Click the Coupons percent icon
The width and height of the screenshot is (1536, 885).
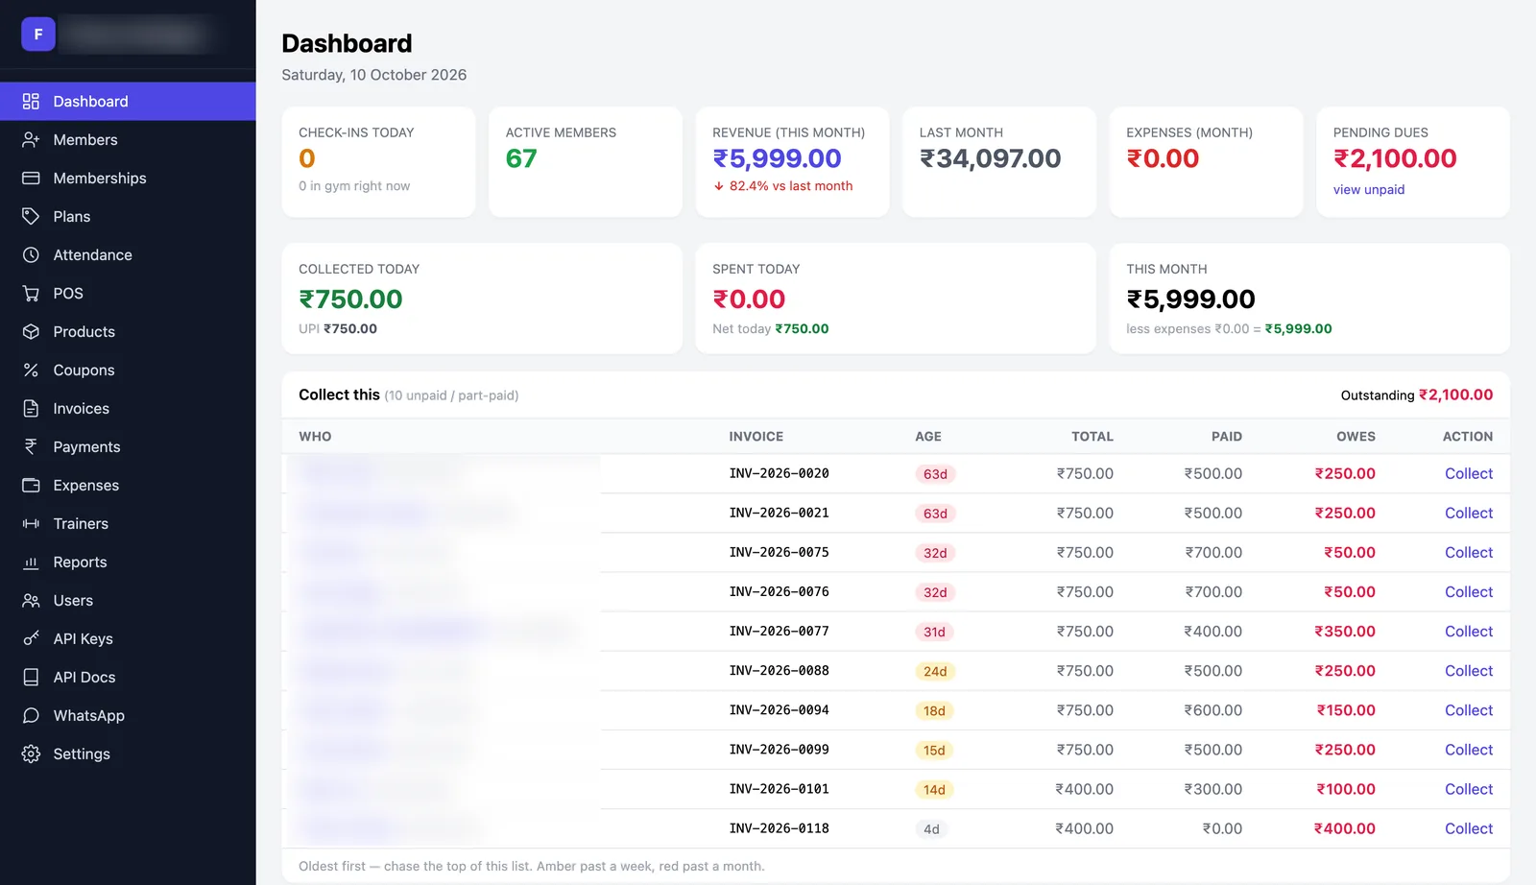coord(31,370)
